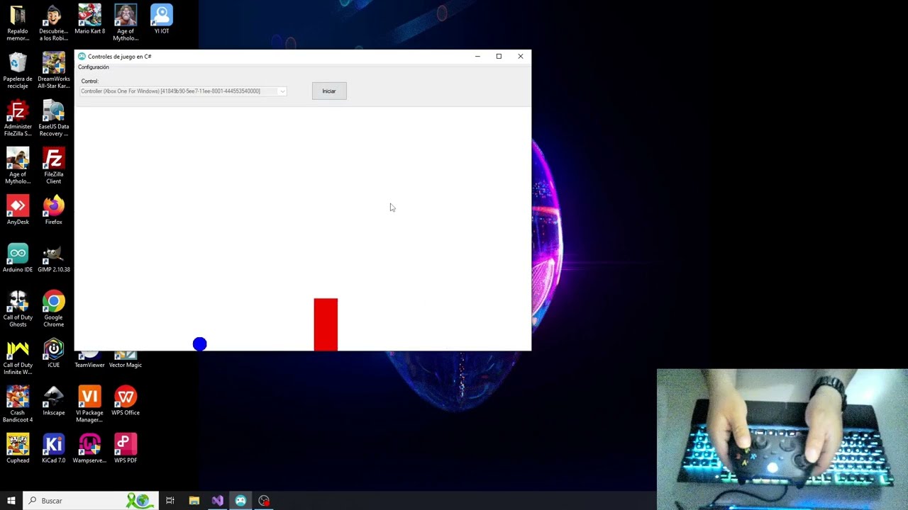Select the WPS Office desktop icon
The image size is (908, 510).
click(126, 401)
